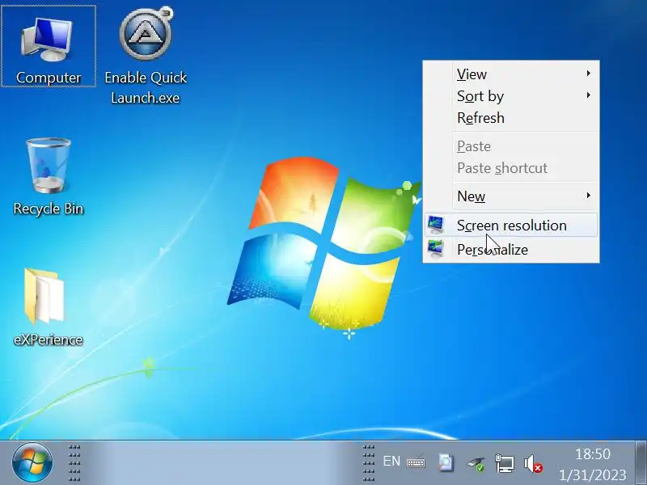647x485 pixels.
Task: Click the taskbar clock showing 18:50
Action: pos(593,454)
